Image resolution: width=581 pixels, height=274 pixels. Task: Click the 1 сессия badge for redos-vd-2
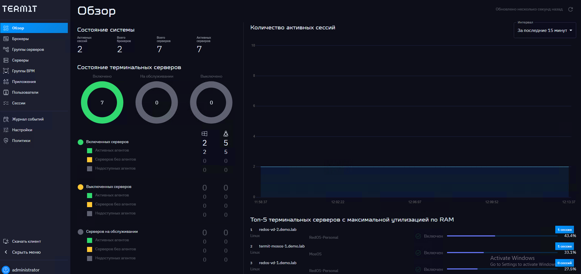[x=564, y=230]
